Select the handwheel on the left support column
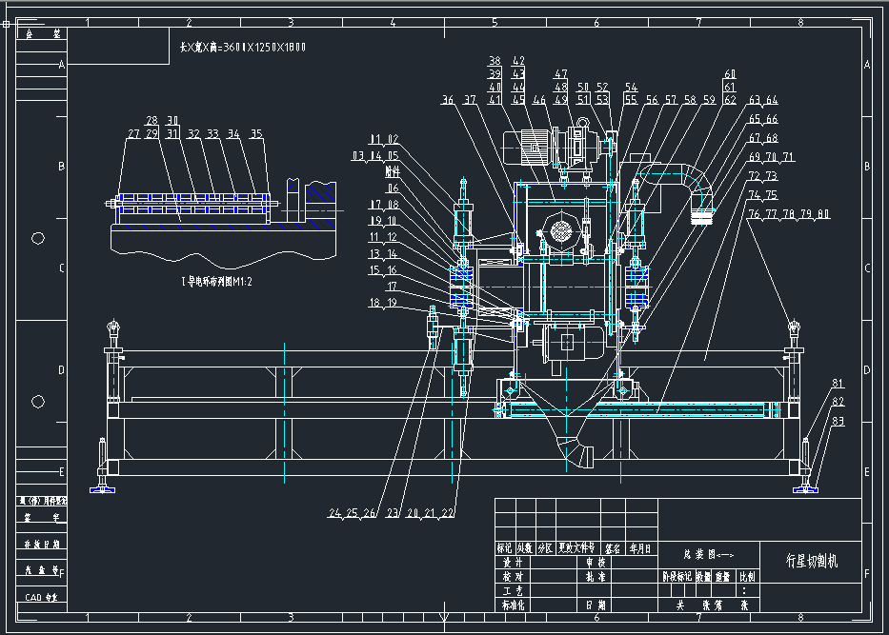This screenshot has height=635, width=889. coord(114,328)
